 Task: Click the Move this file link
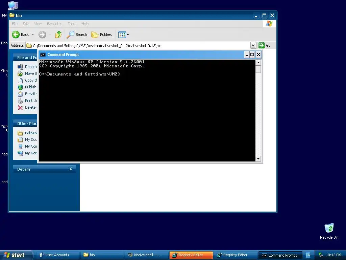pyautogui.click(x=28, y=73)
